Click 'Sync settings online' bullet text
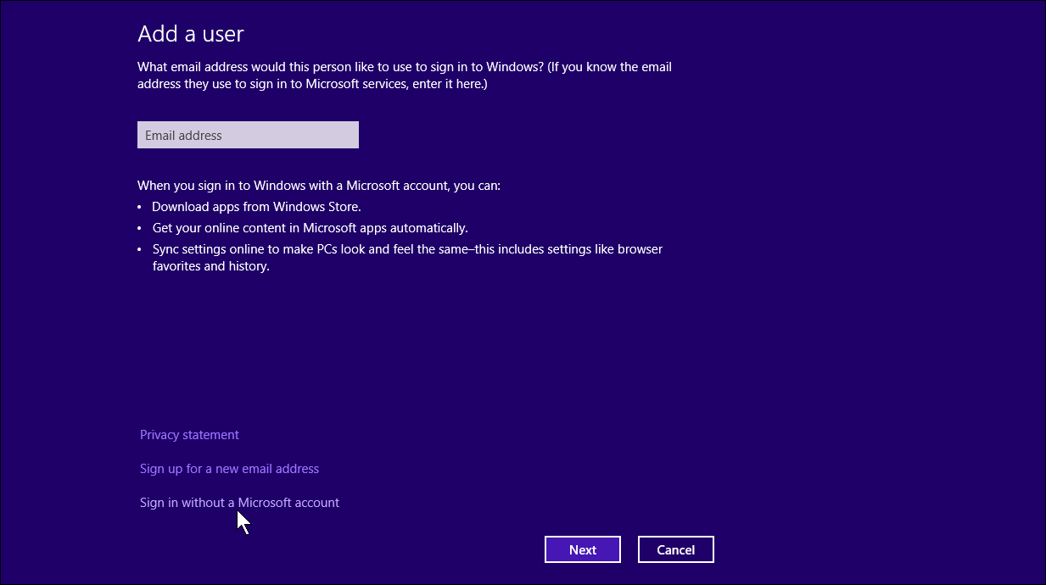The image size is (1046, 585). tap(407, 258)
